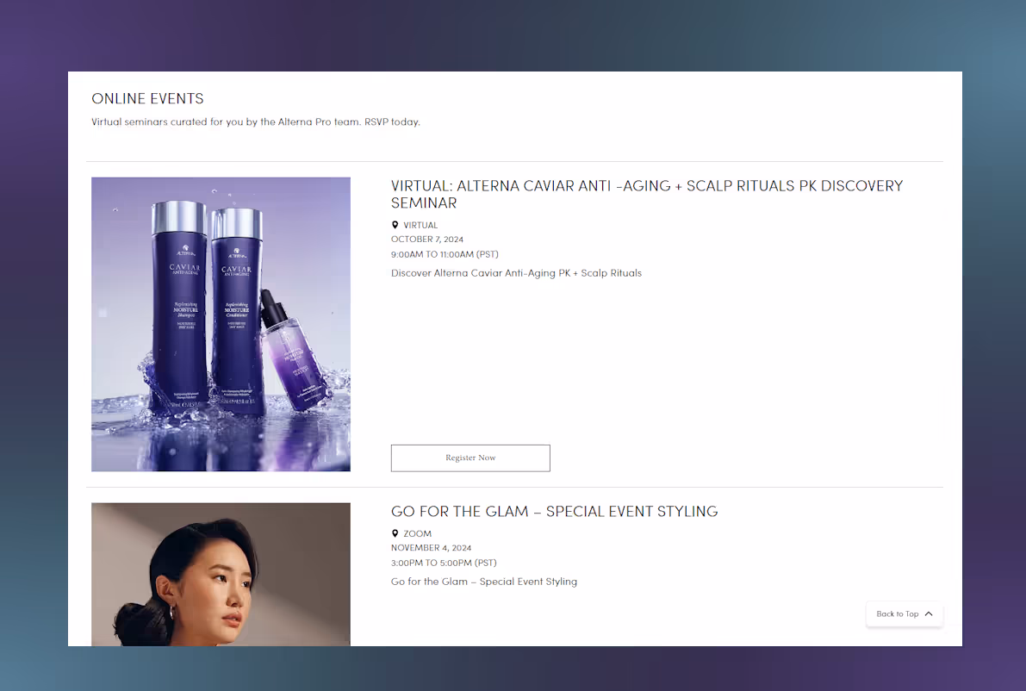This screenshot has width=1026, height=691.
Task: Click the 9:00AM TO 11:00AM (PST) time
Action: [x=445, y=254]
